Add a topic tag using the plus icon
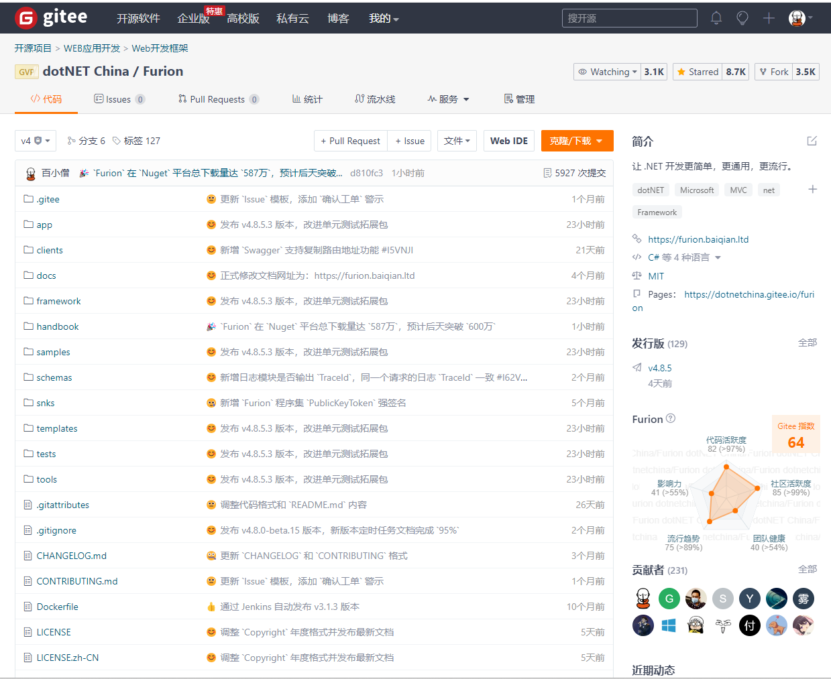Image resolution: width=831 pixels, height=679 pixels. tap(812, 189)
